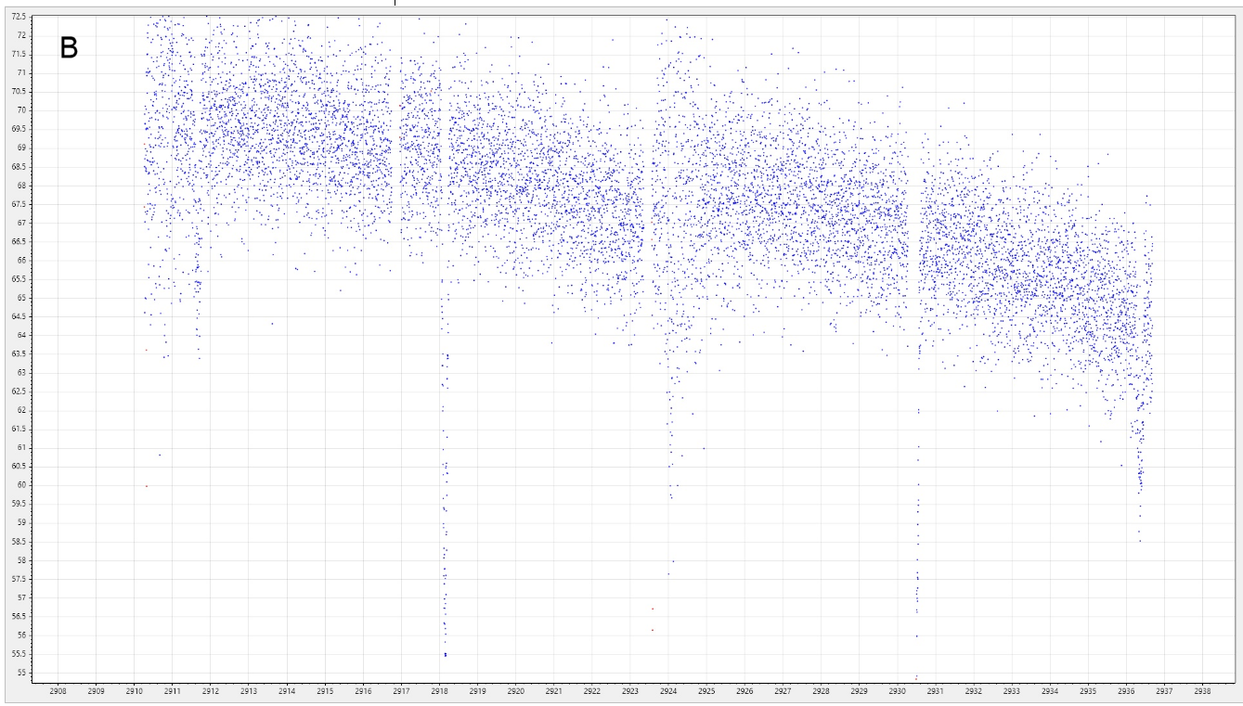This screenshot has width=1243, height=706.
Task: Click the 2927 tick label
Action: (x=783, y=691)
